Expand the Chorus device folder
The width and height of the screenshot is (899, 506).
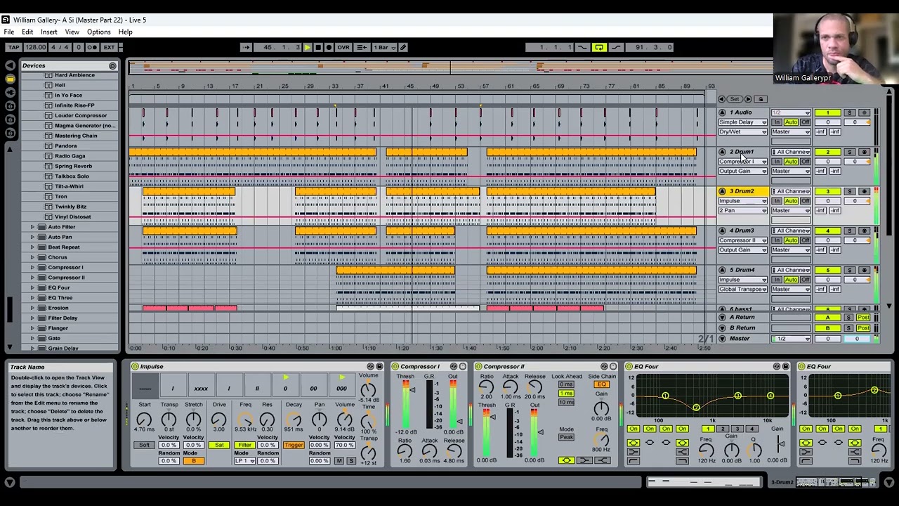(32, 257)
